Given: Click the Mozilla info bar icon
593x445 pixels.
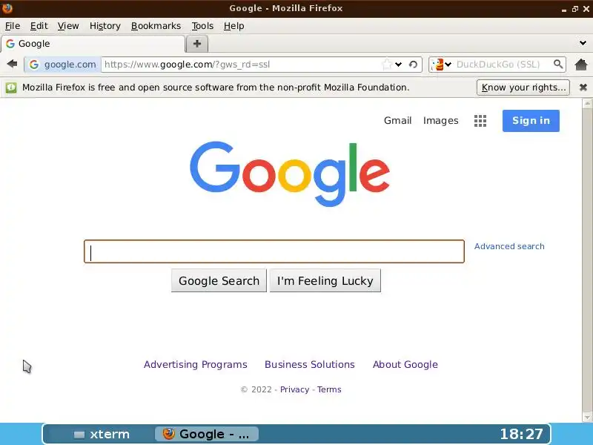Looking at the screenshot, I should point(11,88).
